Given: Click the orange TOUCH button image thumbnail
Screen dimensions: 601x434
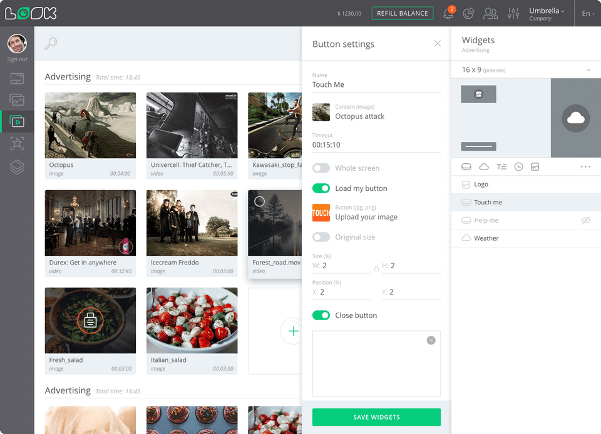Looking at the screenshot, I should tap(321, 213).
